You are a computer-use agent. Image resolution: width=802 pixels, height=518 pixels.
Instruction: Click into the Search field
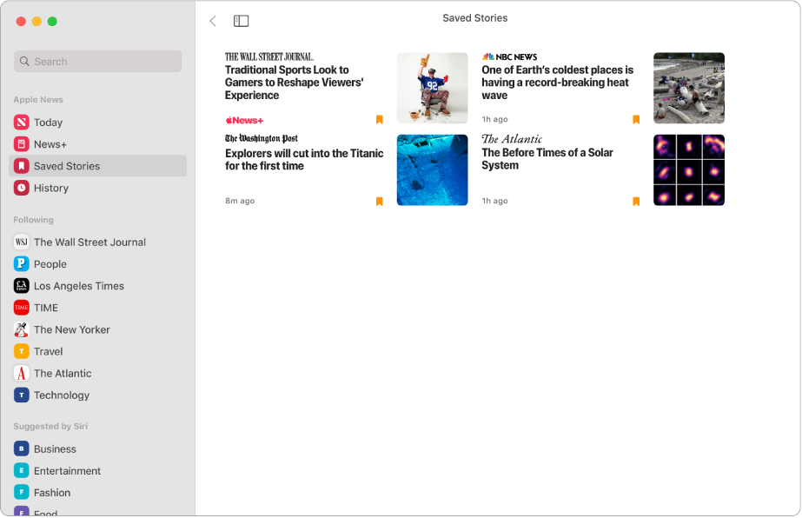pos(97,62)
